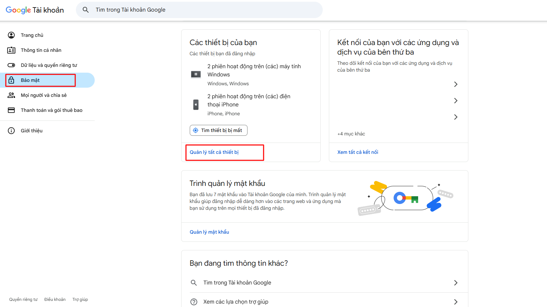Open the chevron next to Tìm trong Tài khoản Google row
This screenshot has height=307, width=547.
pos(456,282)
